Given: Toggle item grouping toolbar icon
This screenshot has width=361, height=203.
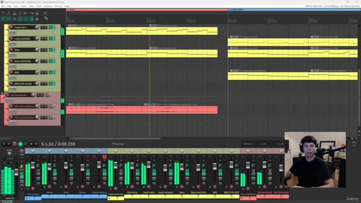Looking at the screenshot, I should pyautogui.click(x=9, y=19).
